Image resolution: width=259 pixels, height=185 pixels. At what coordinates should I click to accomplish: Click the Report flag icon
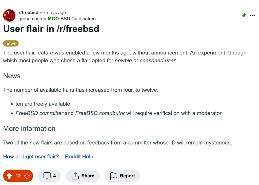(114, 176)
